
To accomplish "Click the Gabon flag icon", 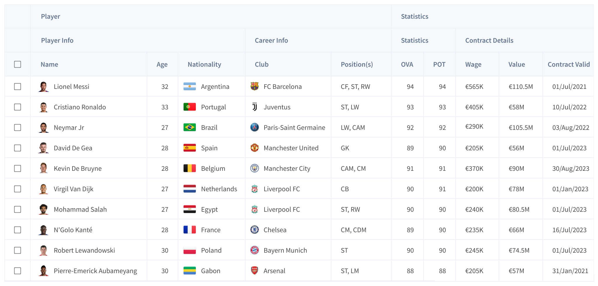I will pos(189,271).
